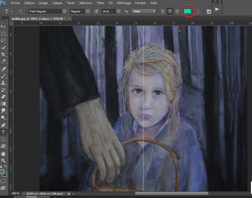This screenshot has height=198, width=252.
Task: Open the Calque menu
Action: pos(57,3)
